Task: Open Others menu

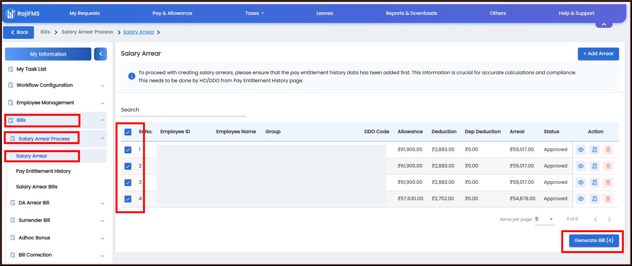Action: point(498,13)
